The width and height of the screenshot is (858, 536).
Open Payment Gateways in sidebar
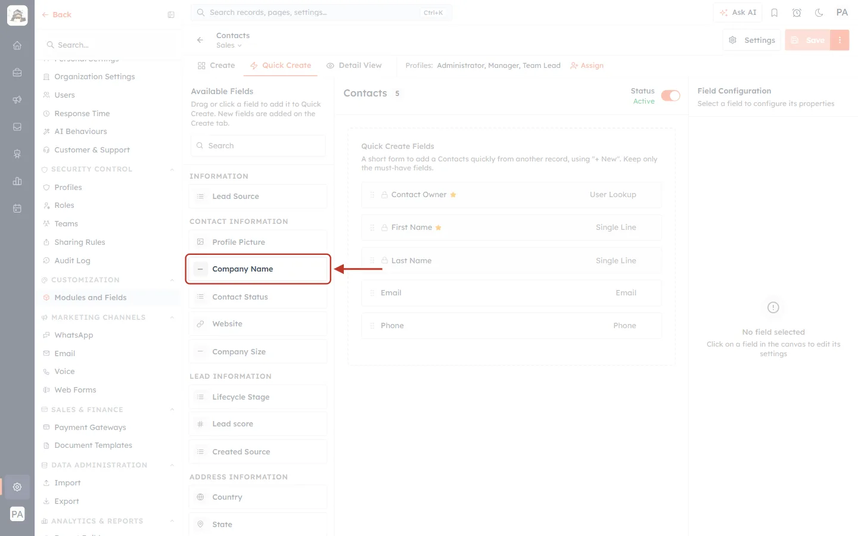[x=90, y=428]
